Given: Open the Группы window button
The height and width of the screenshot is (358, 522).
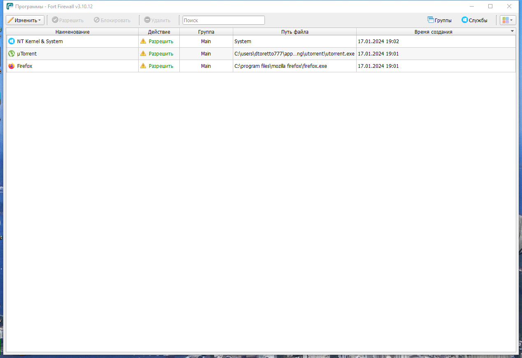Looking at the screenshot, I should (x=439, y=20).
